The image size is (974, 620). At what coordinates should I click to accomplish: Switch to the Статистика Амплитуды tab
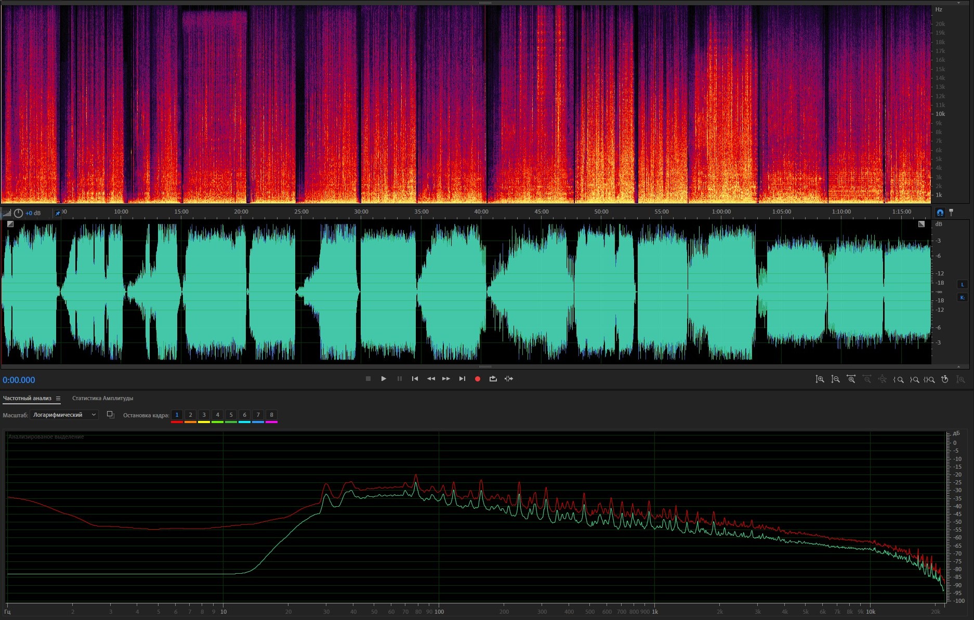102,399
